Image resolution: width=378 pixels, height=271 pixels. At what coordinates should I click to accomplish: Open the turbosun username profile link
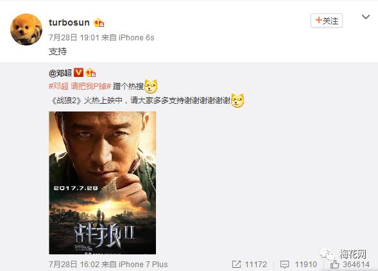pyautogui.click(x=69, y=22)
